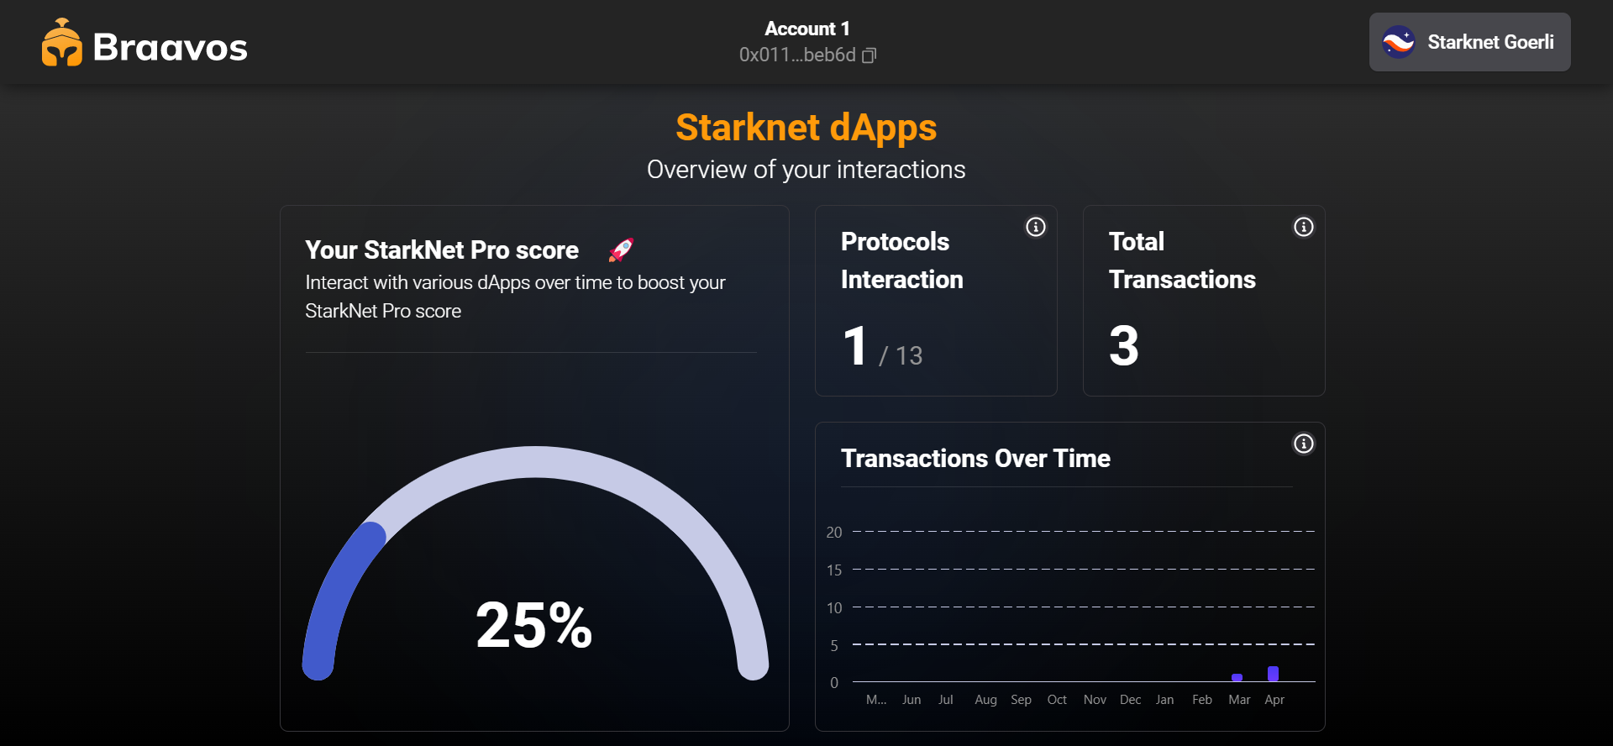Open Protocols Interaction info icon

tap(1036, 227)
